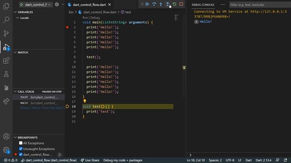Click Continue in debug toolbar

coord(147,4)
